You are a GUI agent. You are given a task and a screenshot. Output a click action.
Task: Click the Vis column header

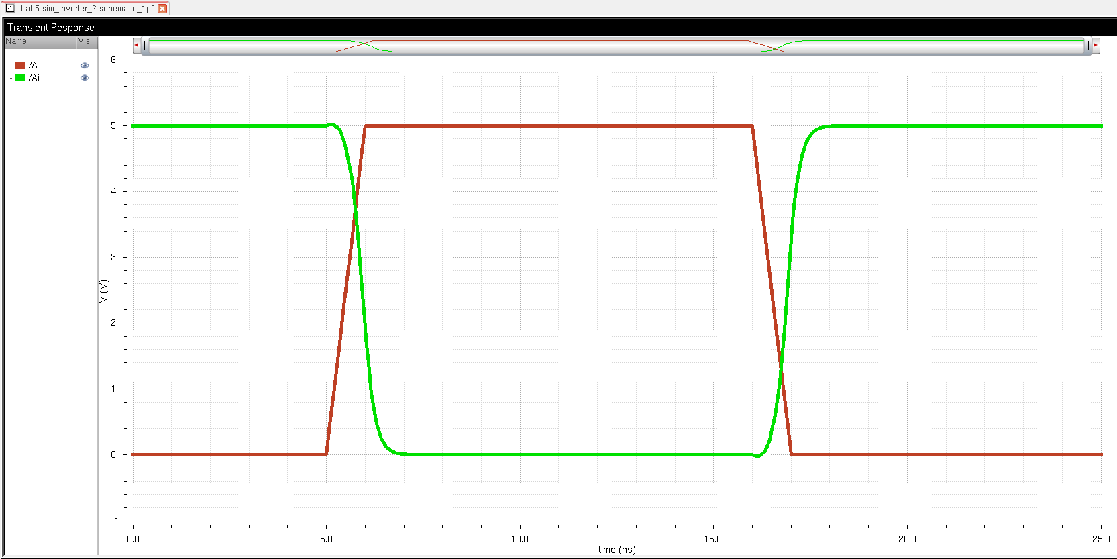click(85, 41)
